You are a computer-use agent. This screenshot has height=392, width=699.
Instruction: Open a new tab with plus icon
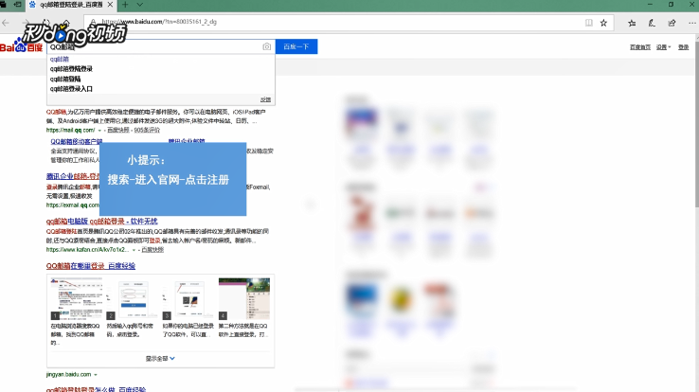[x=125, y=5]
